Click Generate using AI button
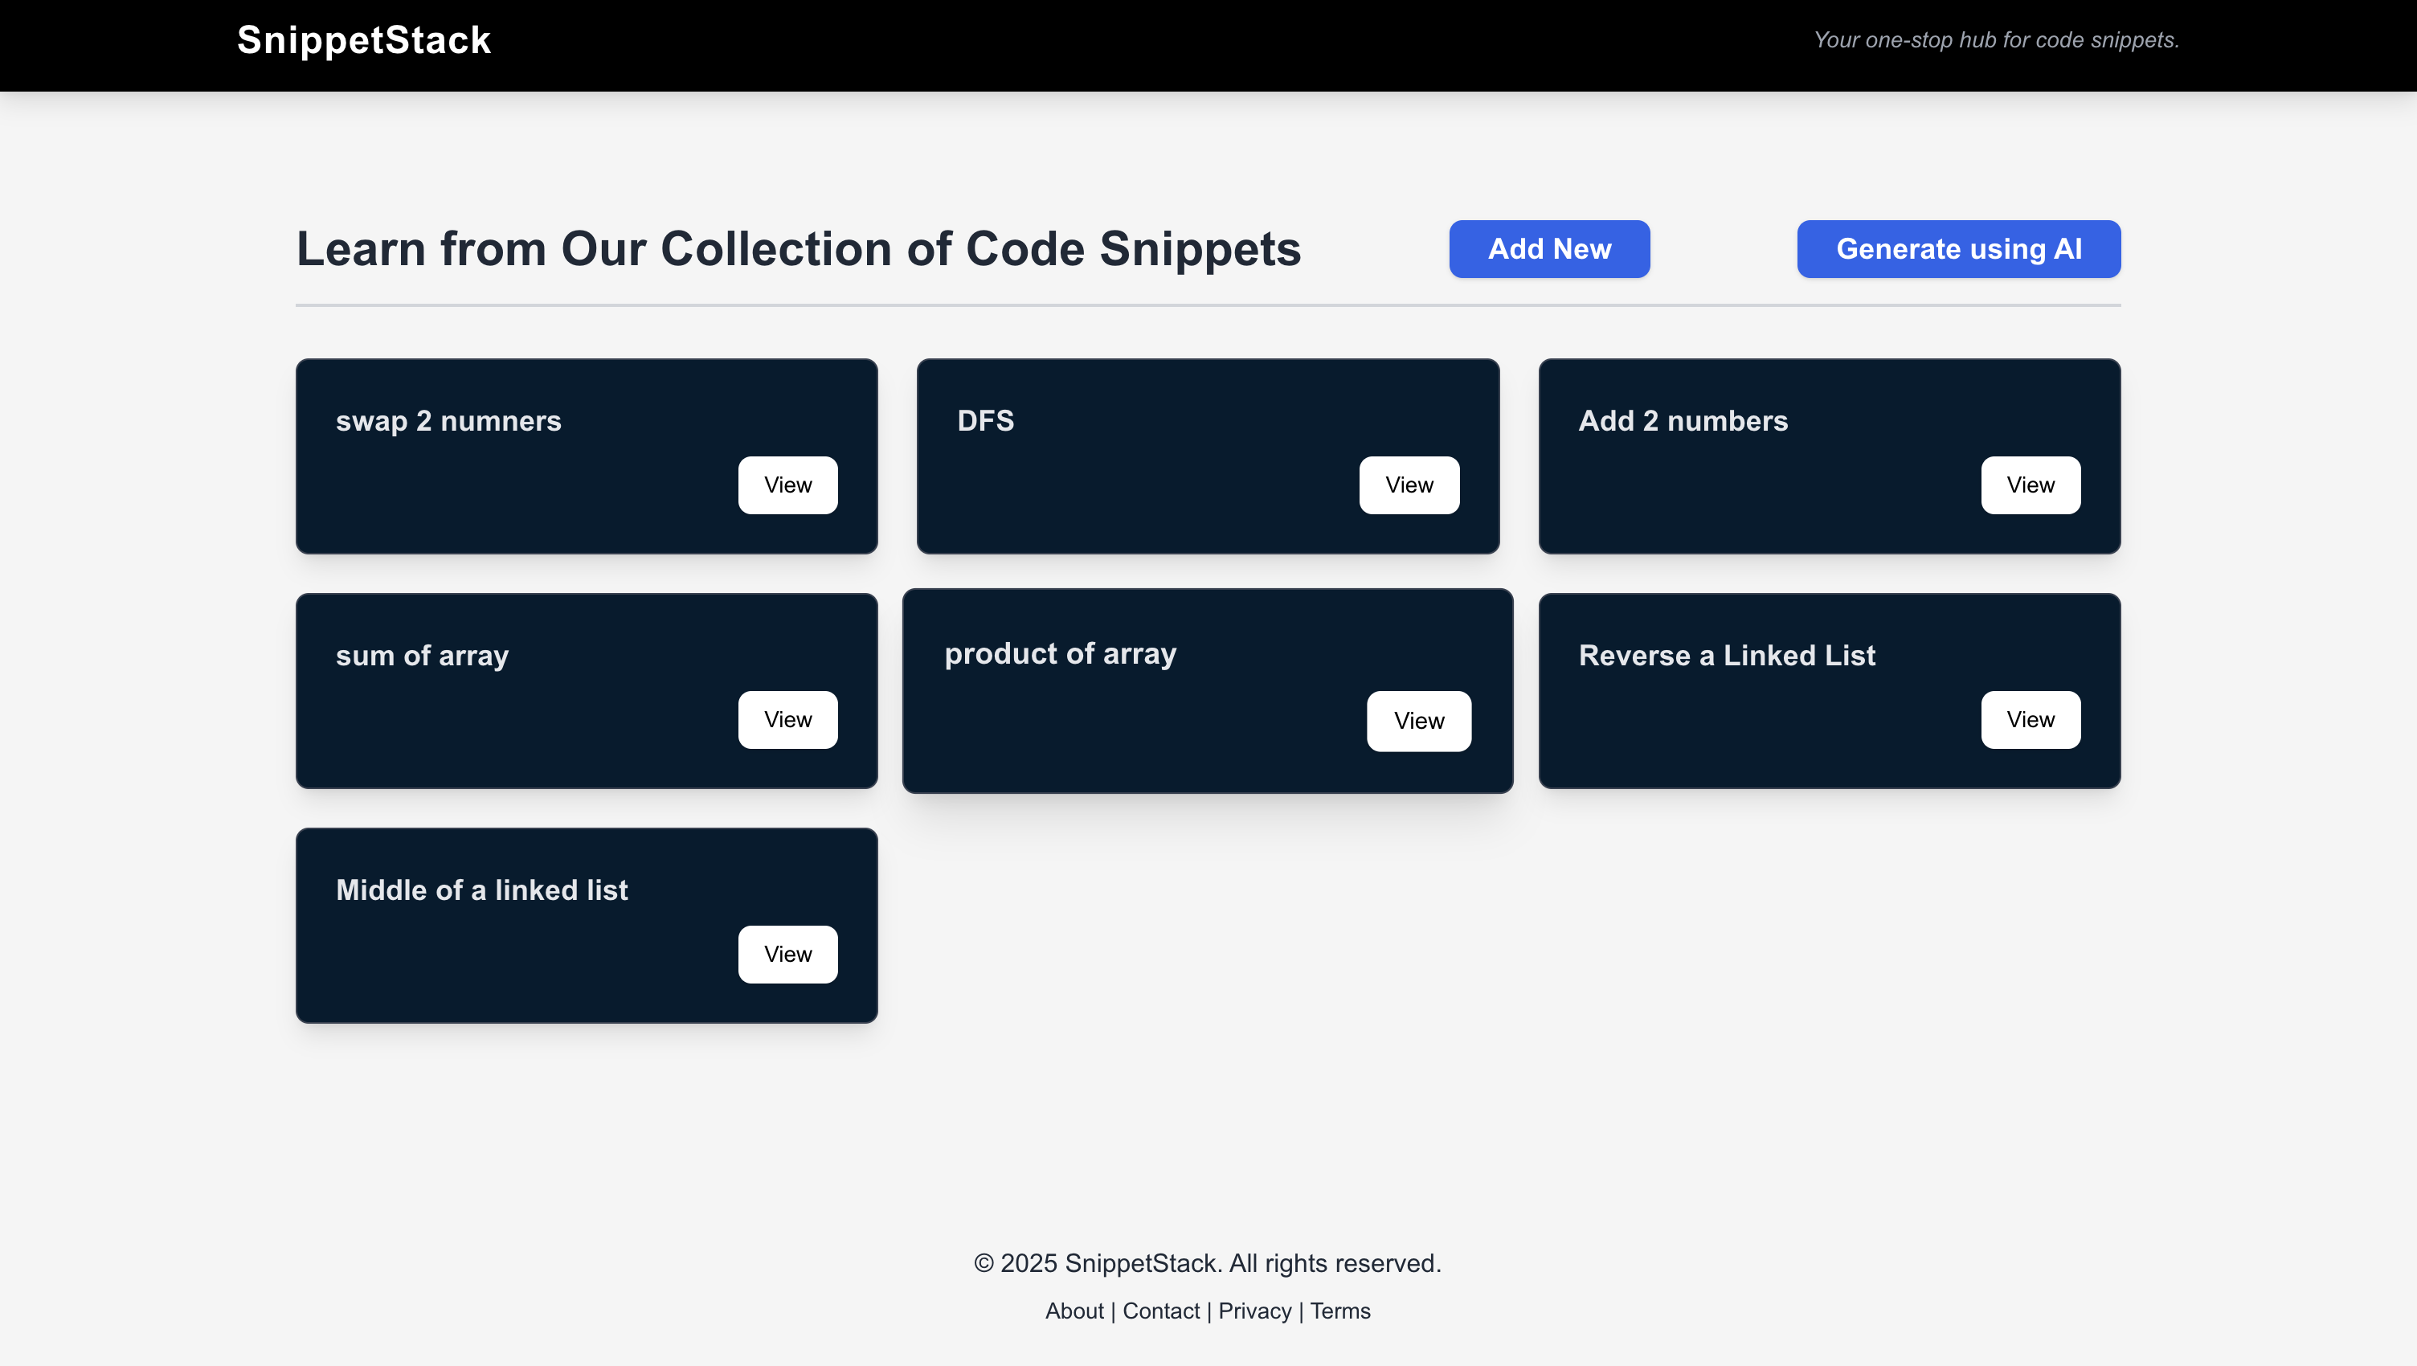This screenshot has height=1366, width=2417. (1958, 248)
